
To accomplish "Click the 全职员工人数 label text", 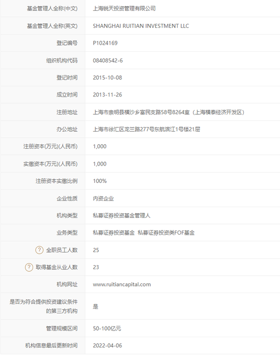I will coord(62,250).
